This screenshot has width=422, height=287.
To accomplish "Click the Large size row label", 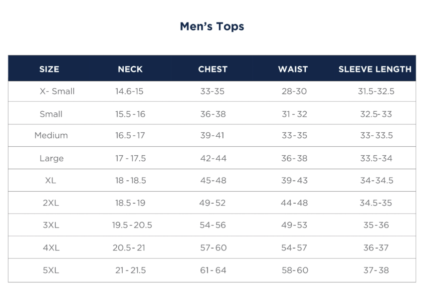I will pos(51,158).
